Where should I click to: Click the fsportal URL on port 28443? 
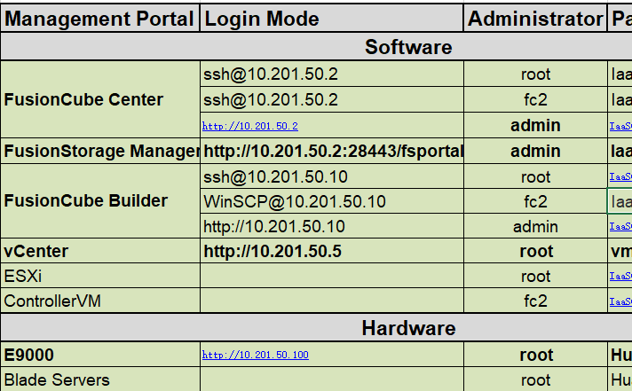(x=333, y=152)
